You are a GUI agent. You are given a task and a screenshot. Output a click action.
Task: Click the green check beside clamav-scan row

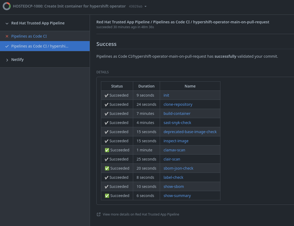107,150
